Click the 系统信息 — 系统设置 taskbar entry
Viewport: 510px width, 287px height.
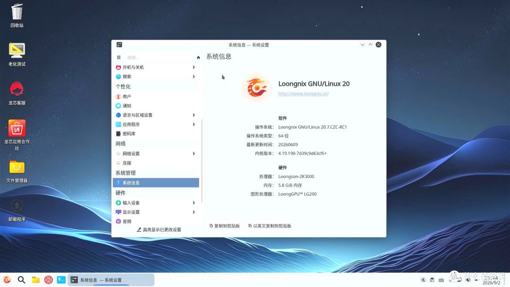coord(111,280)
